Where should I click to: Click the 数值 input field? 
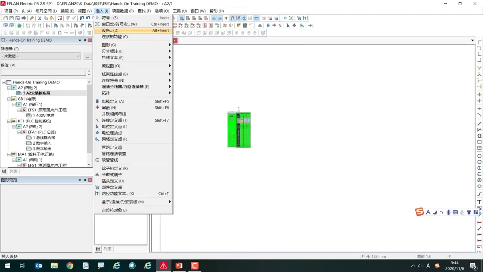pos(43,73)
